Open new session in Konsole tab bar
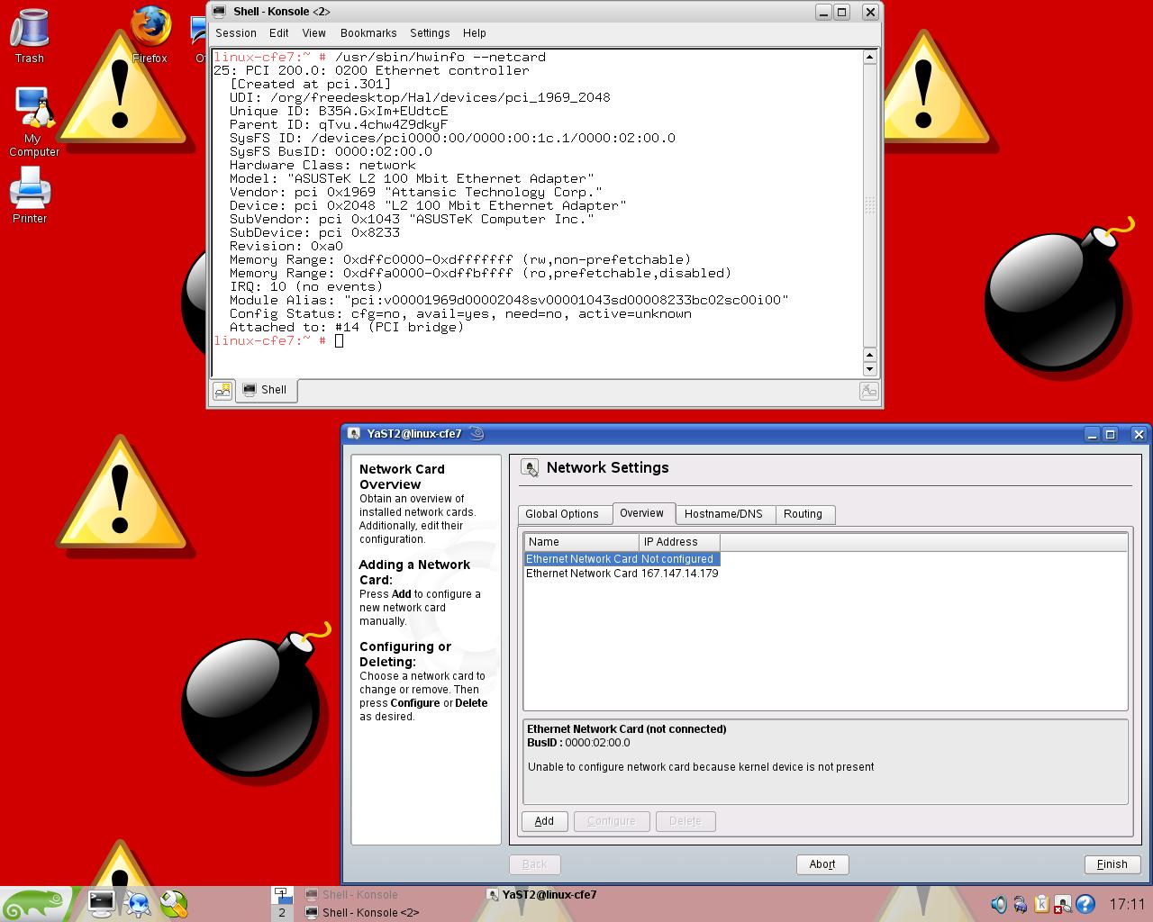The image size is (1153, 922). 222,390
